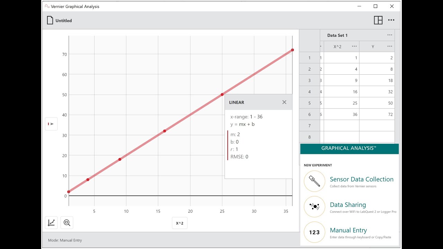Click the Y axis label button

(x=51, y=124)
